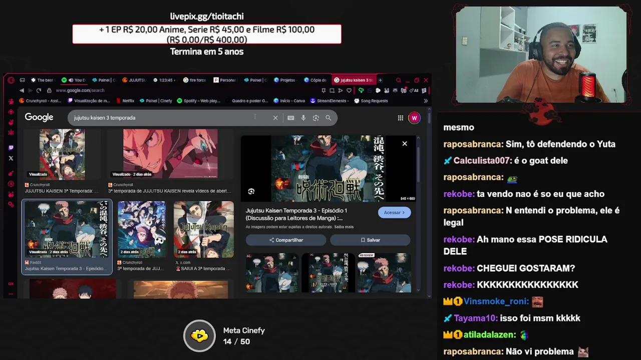Click the pin icon in the address bar
The height and width of the screenshot is (360, 641).
pos(324,90)
